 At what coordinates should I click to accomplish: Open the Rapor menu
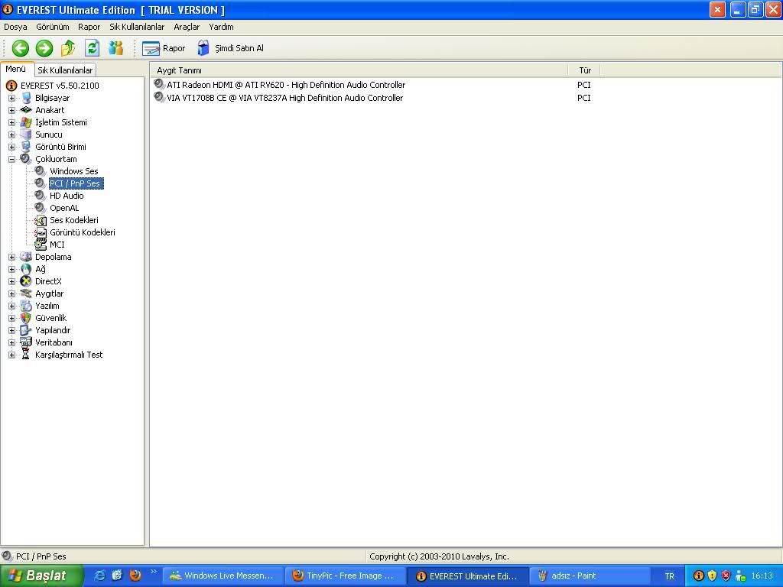click(89, 27)
